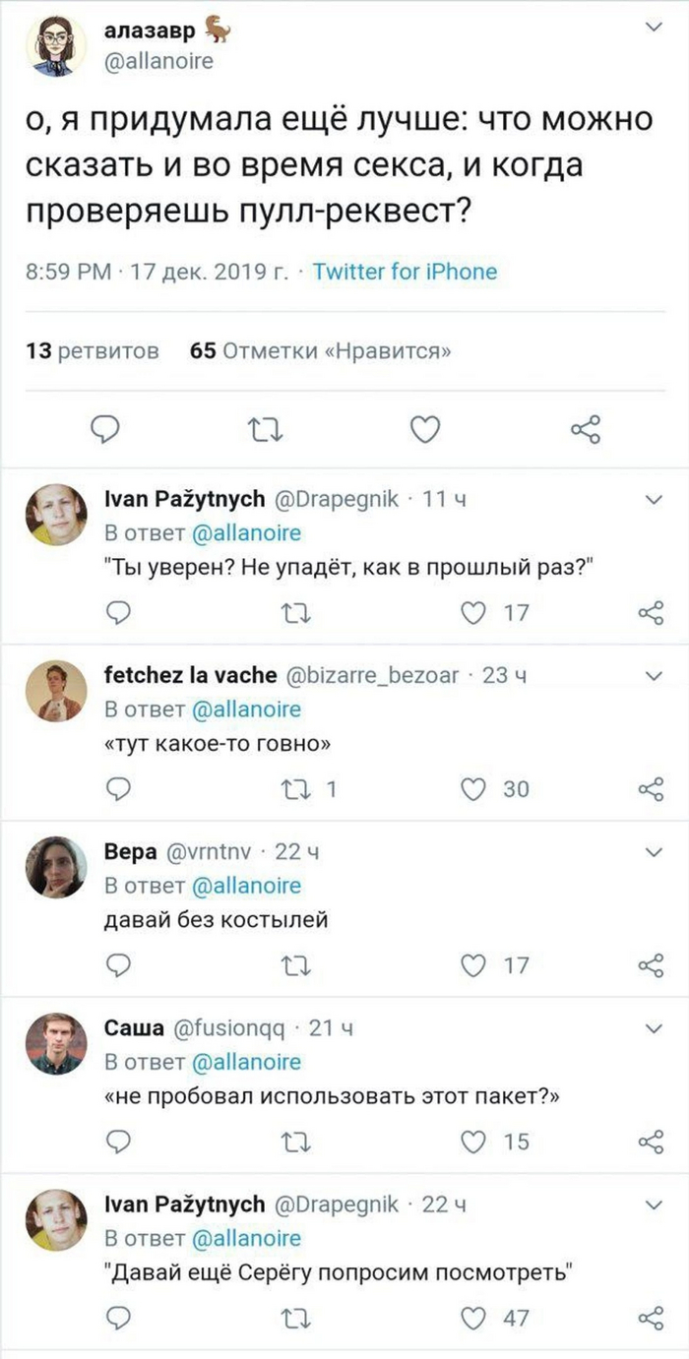Viewport: 689px width, 1359px height.
Task: Like Ivan Pažytnych's first reply
Action: (473, 611)
